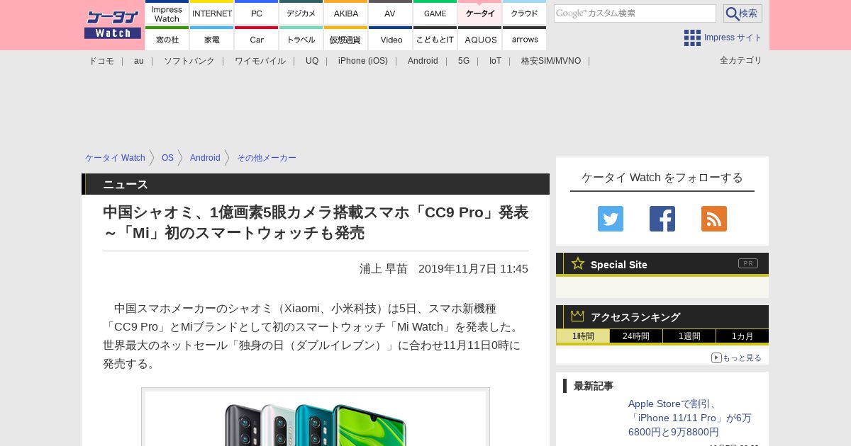Viewport: 851px width, 446px height.
Task: Open the Impress Watch tab
Action: click(167, 13)
